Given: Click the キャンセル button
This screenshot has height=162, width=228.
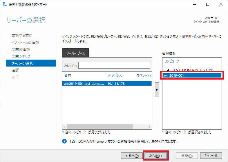Looking at the screenshot, I should pos(211,156).
